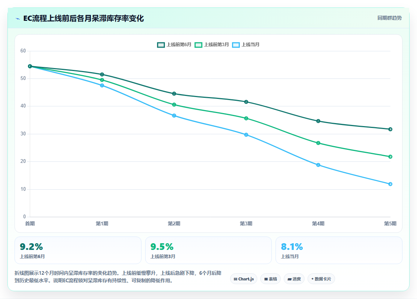Toggle 上线当月 legend swatch
The image size is (417, 299).
(x=236, y=45)
